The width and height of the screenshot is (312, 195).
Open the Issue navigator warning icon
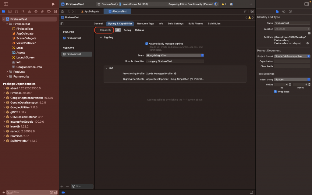pyautogui.click(x=30, y=11)
